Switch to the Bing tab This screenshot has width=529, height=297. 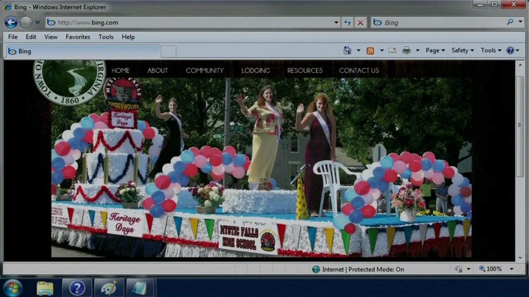83,51
